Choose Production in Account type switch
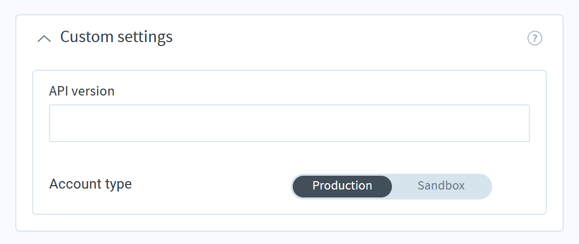The image size is (579, 244). tap(342, 186)
